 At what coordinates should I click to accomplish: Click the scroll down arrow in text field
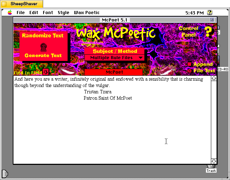pyautogui.click(x=214, y=161)
